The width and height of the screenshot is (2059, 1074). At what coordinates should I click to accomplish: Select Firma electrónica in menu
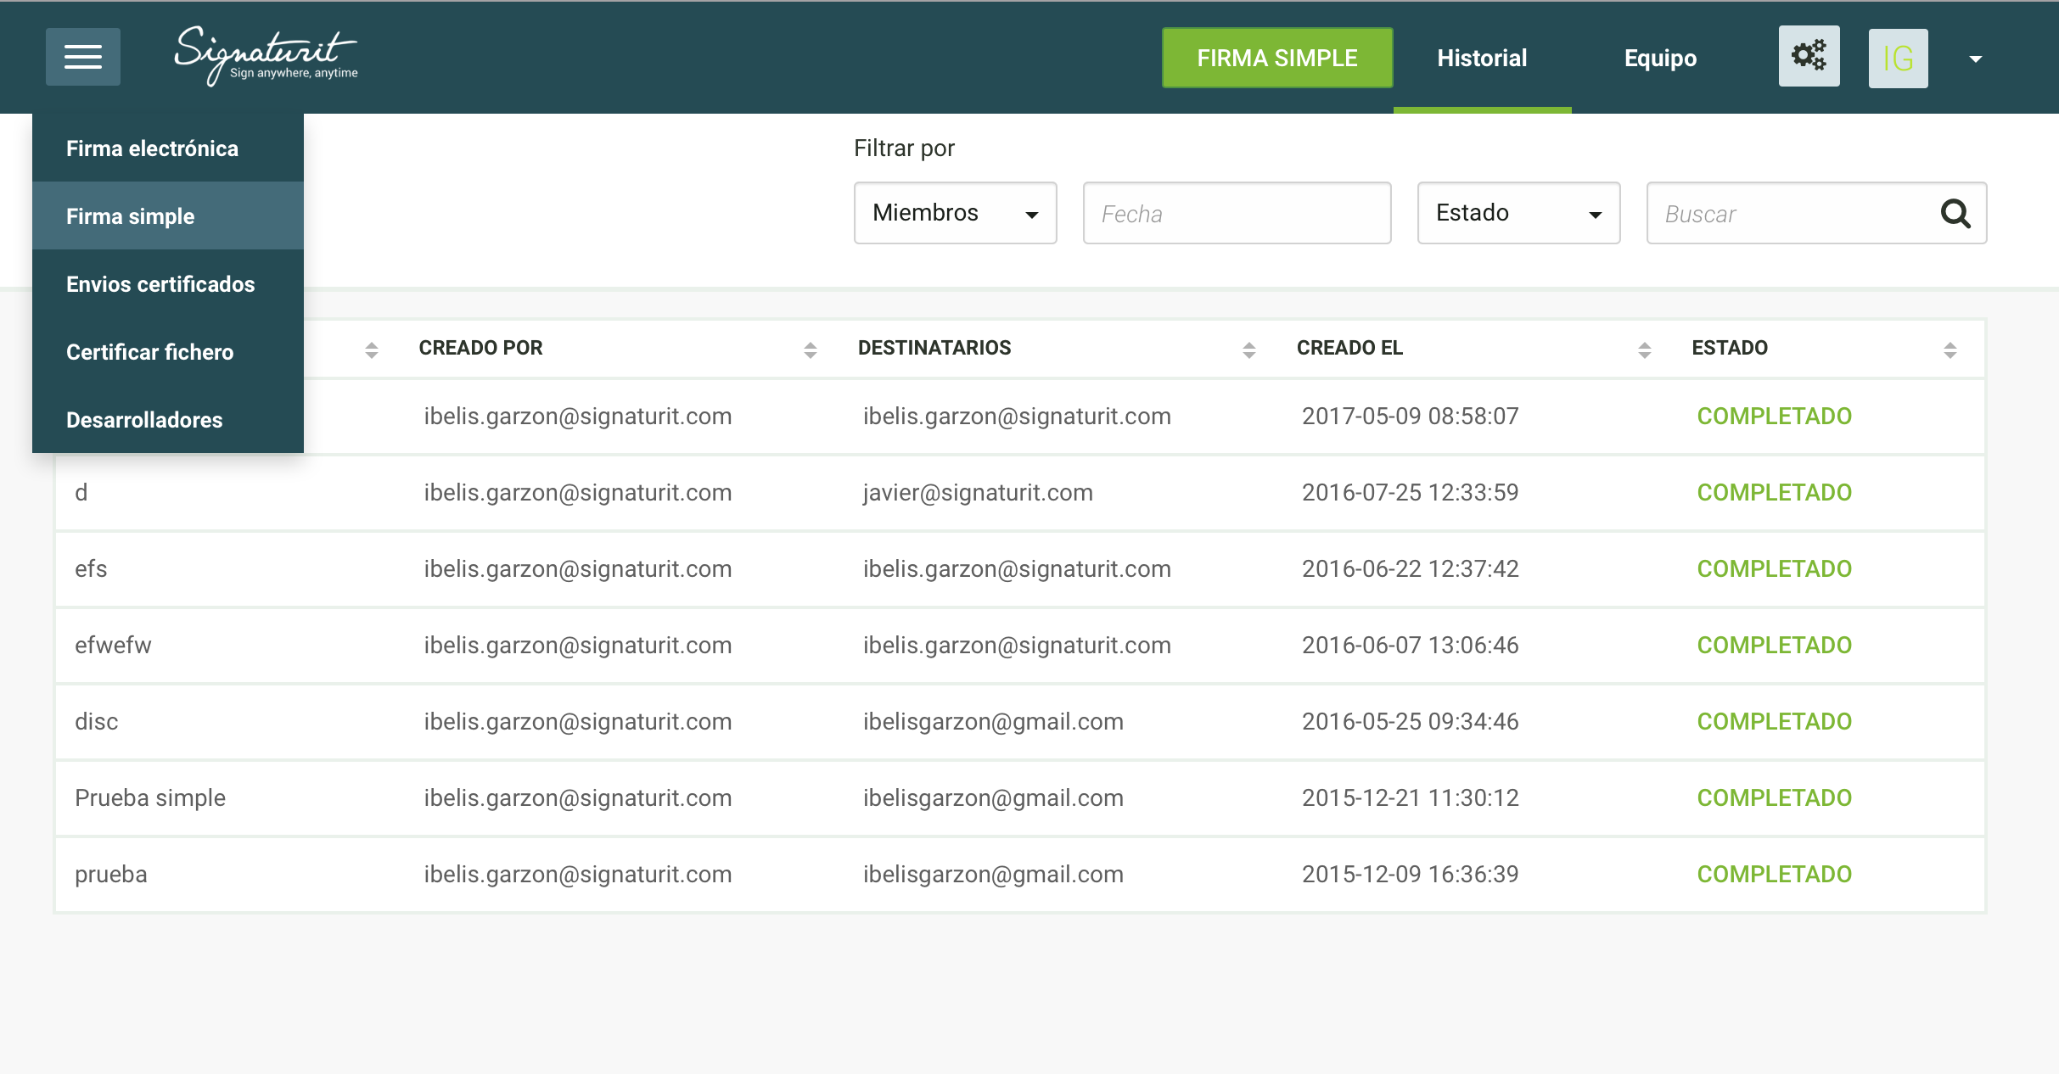(168, 148)
